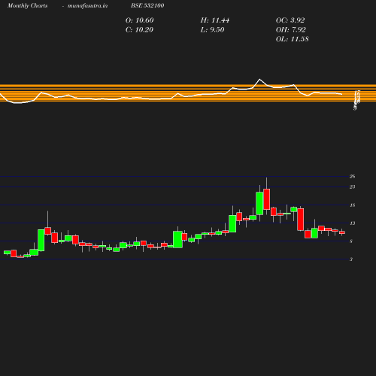Click the "Monthly Charts" title text
The height and width of the screenshot is (376, 376).
(27, 5)
